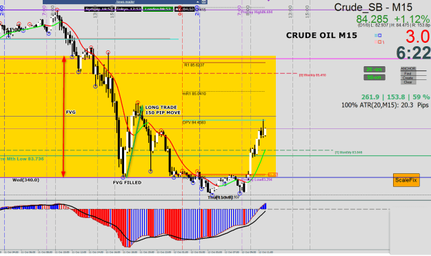431x256 pixels.
Task: Select the FVG label text
Action: click(x=70, y=112)
